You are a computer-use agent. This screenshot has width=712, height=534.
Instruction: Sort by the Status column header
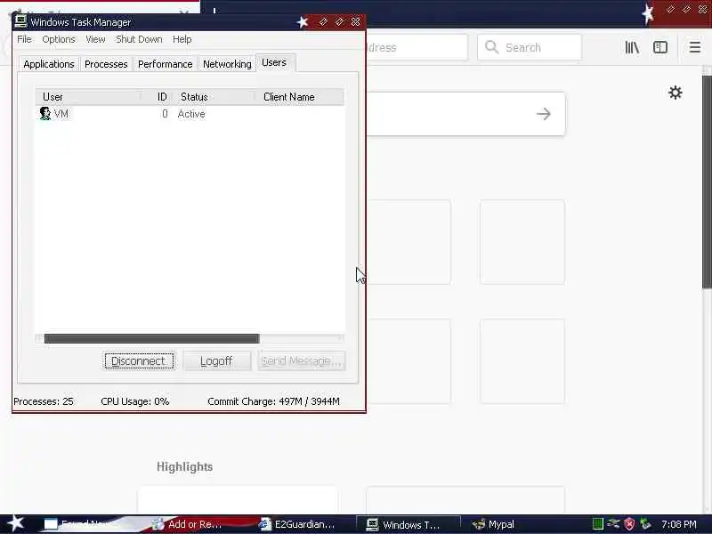coord(214,97)
